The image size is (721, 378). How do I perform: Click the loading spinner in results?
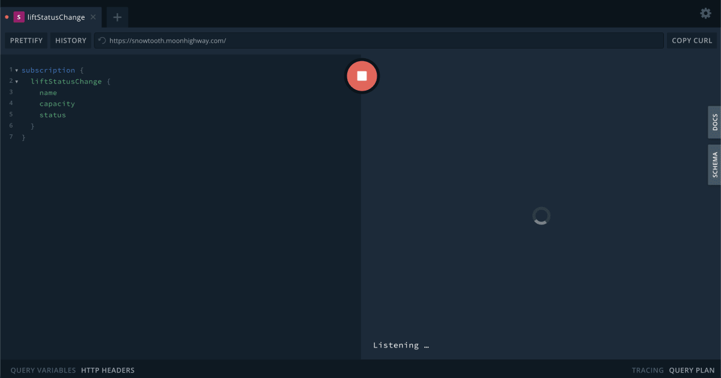(541, 216)
